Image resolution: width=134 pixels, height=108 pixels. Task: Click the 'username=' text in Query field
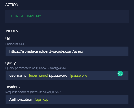(19, 76)
